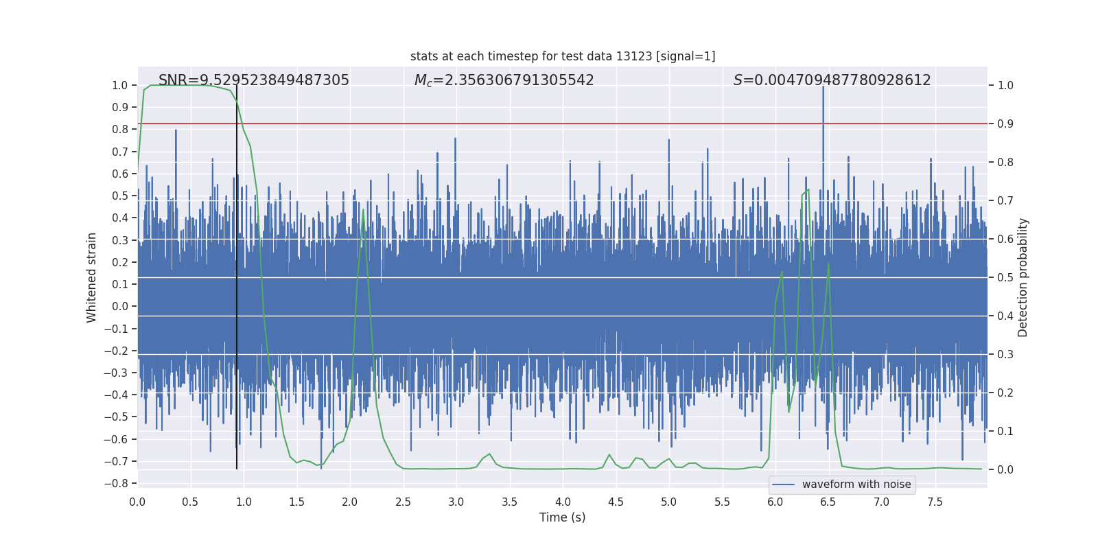
Task: Click the green curve peak near 2.1 seconds
Action: coord(363,209)
